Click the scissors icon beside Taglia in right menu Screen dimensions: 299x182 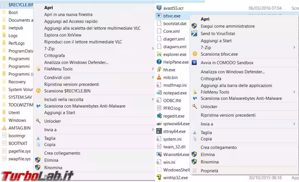pyautogui.click(x=195, y=132)
